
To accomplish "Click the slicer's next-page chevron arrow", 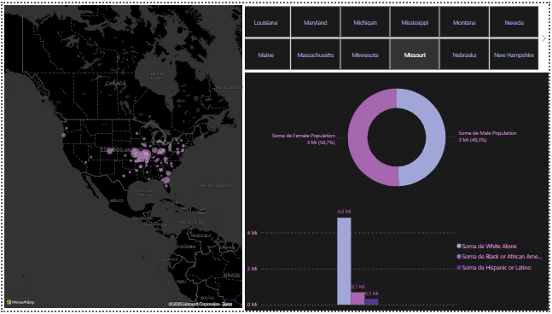I will coord(544,38).
